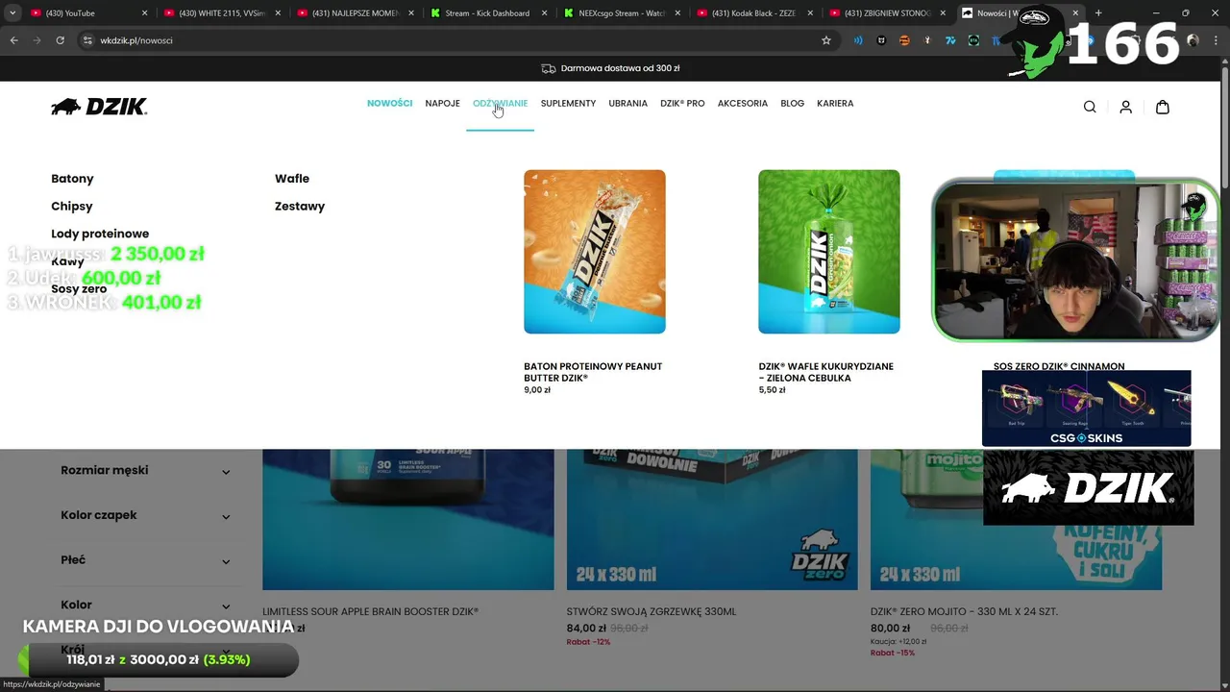Switch to the NEEXcsgo Stream tab

(x=621, y=12)
